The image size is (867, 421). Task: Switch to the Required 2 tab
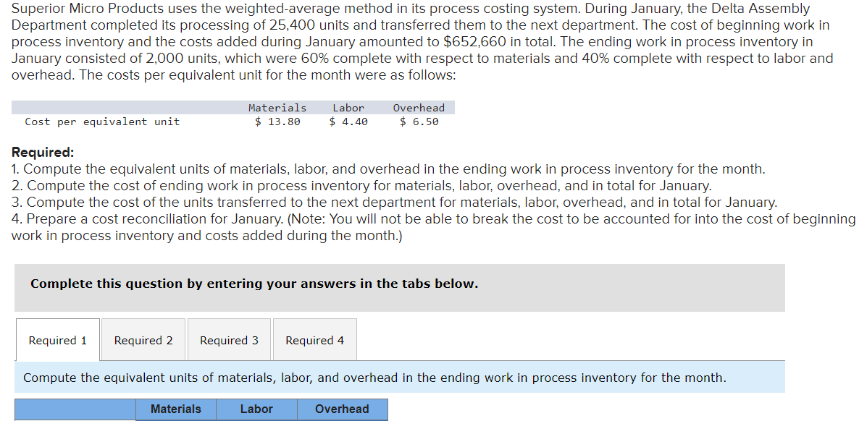point(143,339)
